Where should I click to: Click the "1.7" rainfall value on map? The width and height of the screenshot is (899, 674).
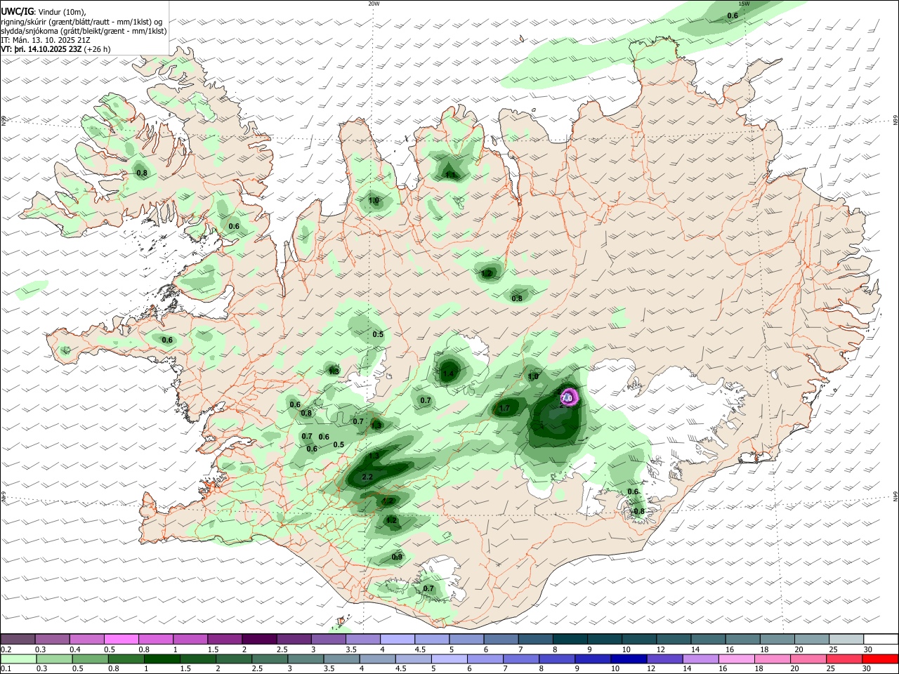504,408
